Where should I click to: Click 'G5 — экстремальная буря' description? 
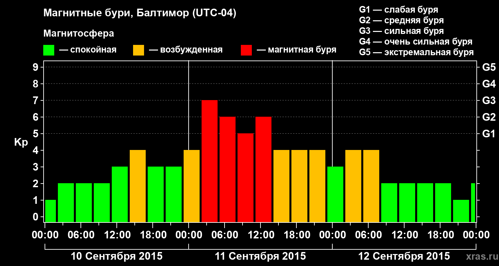(416, 52)
